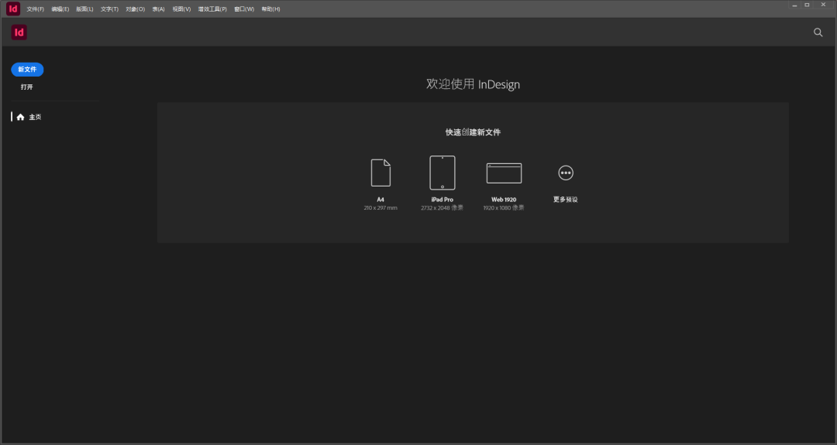Open the 窗口(W) menu
The height and width of the screenshot is (445, 837).
(244, 9)
